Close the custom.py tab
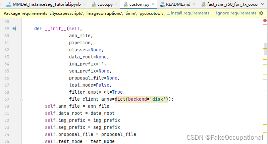This screenshot has height=144, width=268. [x=153, y=4]
